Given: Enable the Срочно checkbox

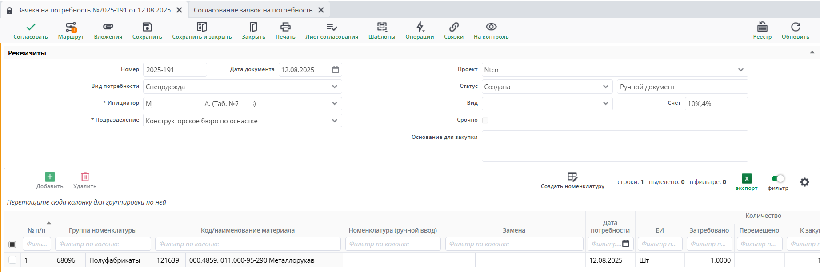Looking at the screenshot, I should pyautogui.click(x=485, y=120).
